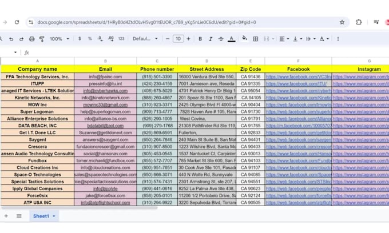Open the DATA BEACH, INC Facebook link
The image size is (389, 233).
pyautogui.click(x=299, y=126)
